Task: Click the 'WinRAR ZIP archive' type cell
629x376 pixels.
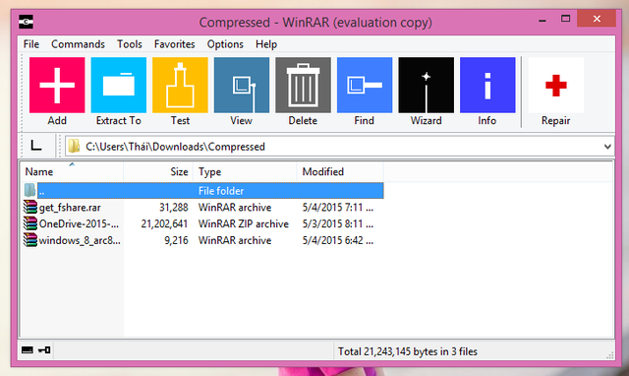Action: pos(244,224)
